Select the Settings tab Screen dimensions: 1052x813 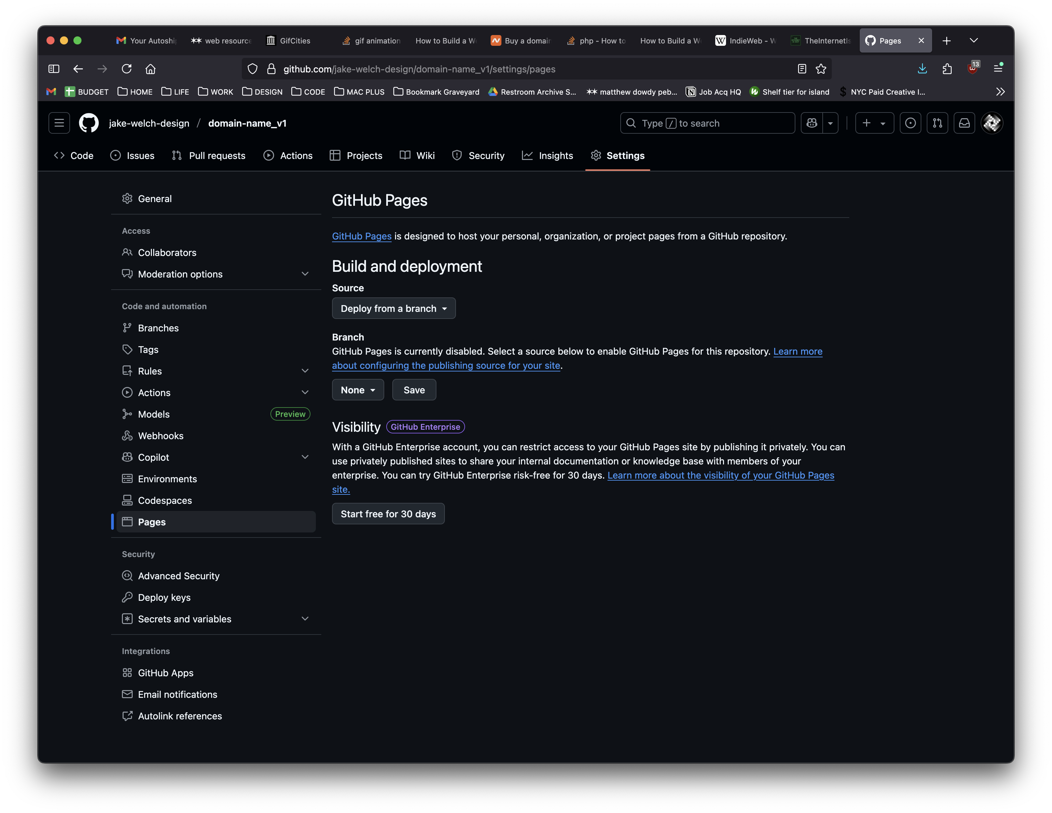click(x=618, y=156)
